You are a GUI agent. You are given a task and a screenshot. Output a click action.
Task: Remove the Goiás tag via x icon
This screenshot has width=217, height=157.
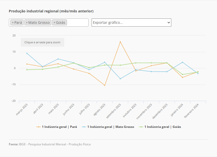(54, 23)
